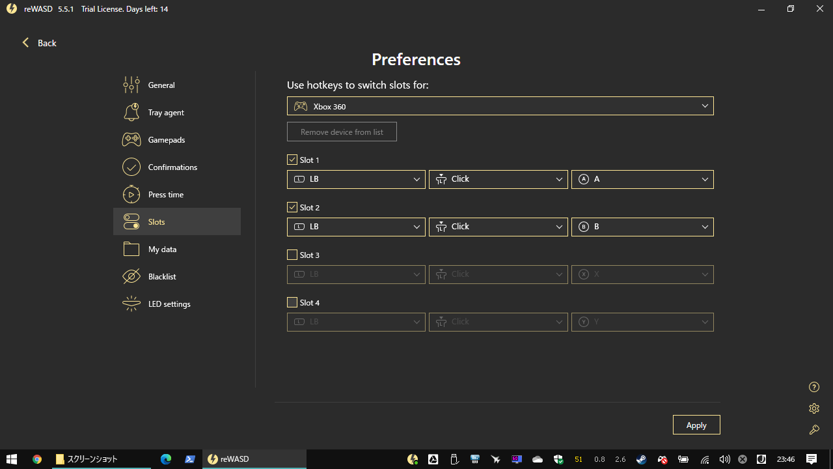Click the help question mark icon

(x=813, y=386)
